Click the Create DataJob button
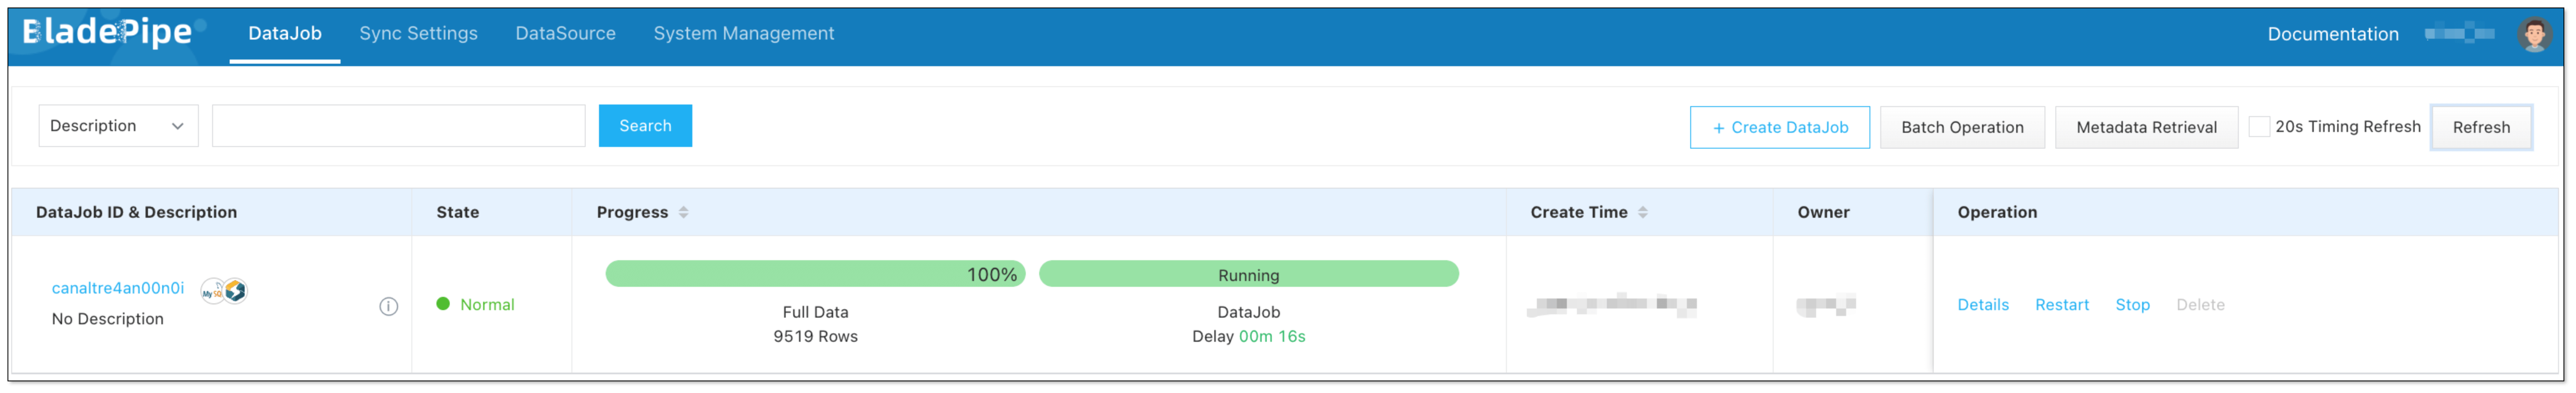The height and width of the screenshot is (393, 2576). pyautogui.click(x=1779, y=127)
